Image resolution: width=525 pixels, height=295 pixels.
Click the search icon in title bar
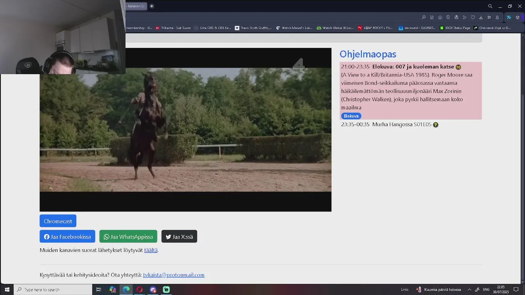pos(490,6)
